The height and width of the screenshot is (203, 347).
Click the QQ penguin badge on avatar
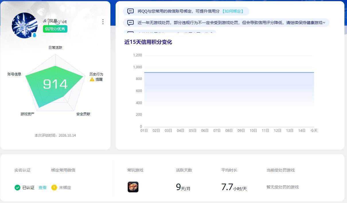click(34, 35)
